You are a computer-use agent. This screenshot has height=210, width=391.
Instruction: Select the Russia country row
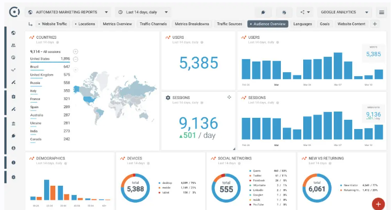(50, 83)
